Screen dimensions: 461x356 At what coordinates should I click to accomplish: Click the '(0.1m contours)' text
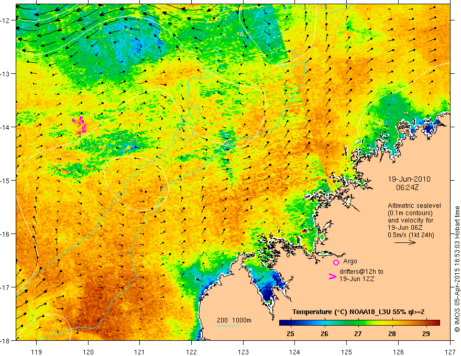click(x=410, y=213)
